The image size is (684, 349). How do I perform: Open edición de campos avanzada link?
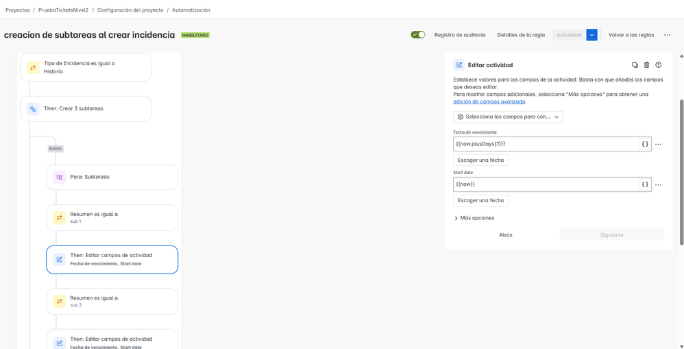tap(489, 101)
